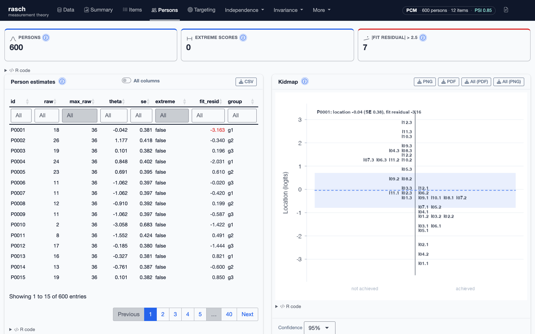Sort table by theta column arrows
535x334 pixels.
point(123,102)
